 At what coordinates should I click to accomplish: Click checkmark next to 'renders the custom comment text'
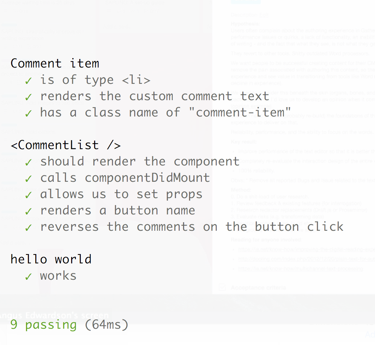(28, 97)
